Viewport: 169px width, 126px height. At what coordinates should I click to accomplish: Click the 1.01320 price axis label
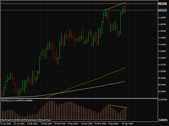coord(163,65)
